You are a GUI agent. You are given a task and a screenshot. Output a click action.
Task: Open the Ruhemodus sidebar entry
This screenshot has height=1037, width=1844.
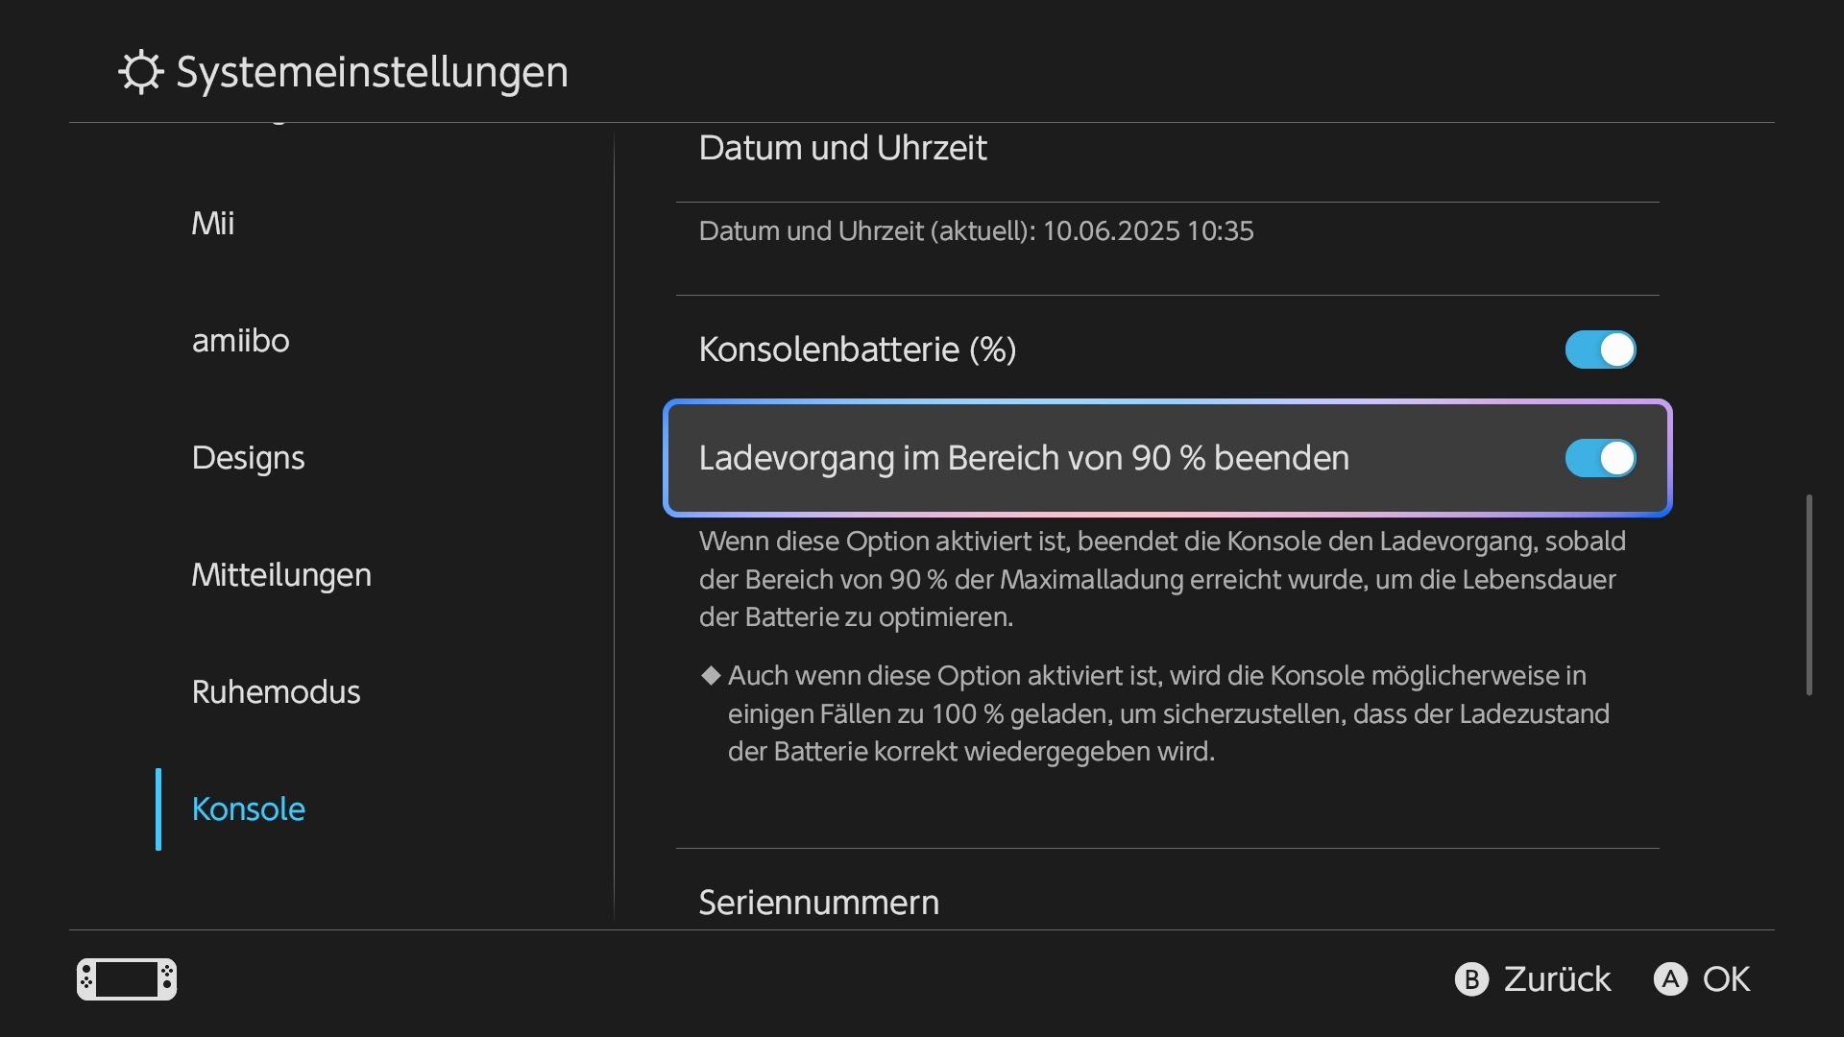pyautogui.click(x=276, y=691)
